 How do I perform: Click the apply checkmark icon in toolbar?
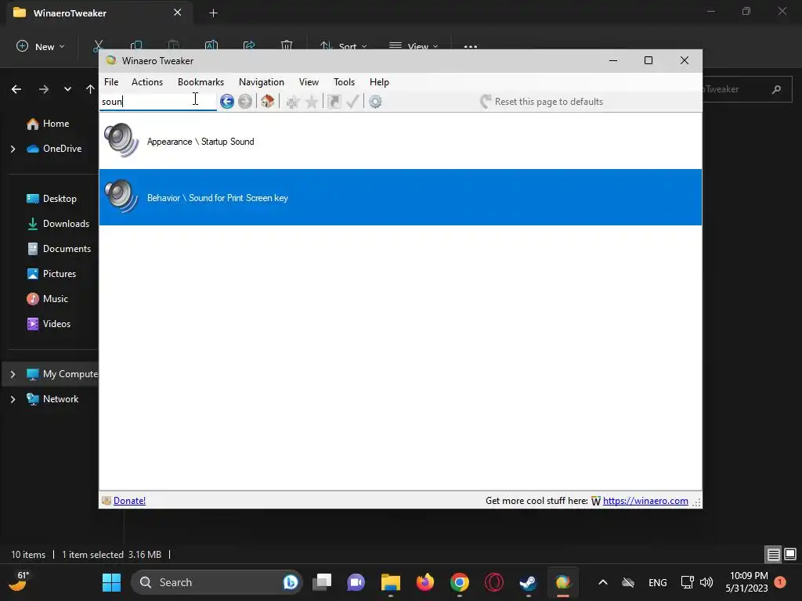(x=352, y=102)
